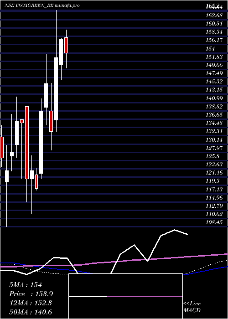Click the Price : 153.9 readout
The width and height of the screenshot is (228, 319).
[31, 294]
